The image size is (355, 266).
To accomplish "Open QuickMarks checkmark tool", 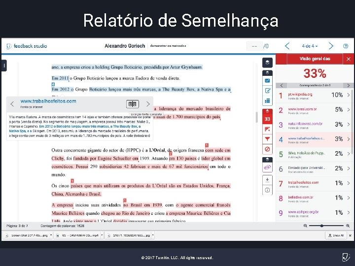I will click(x=267, y=80).
